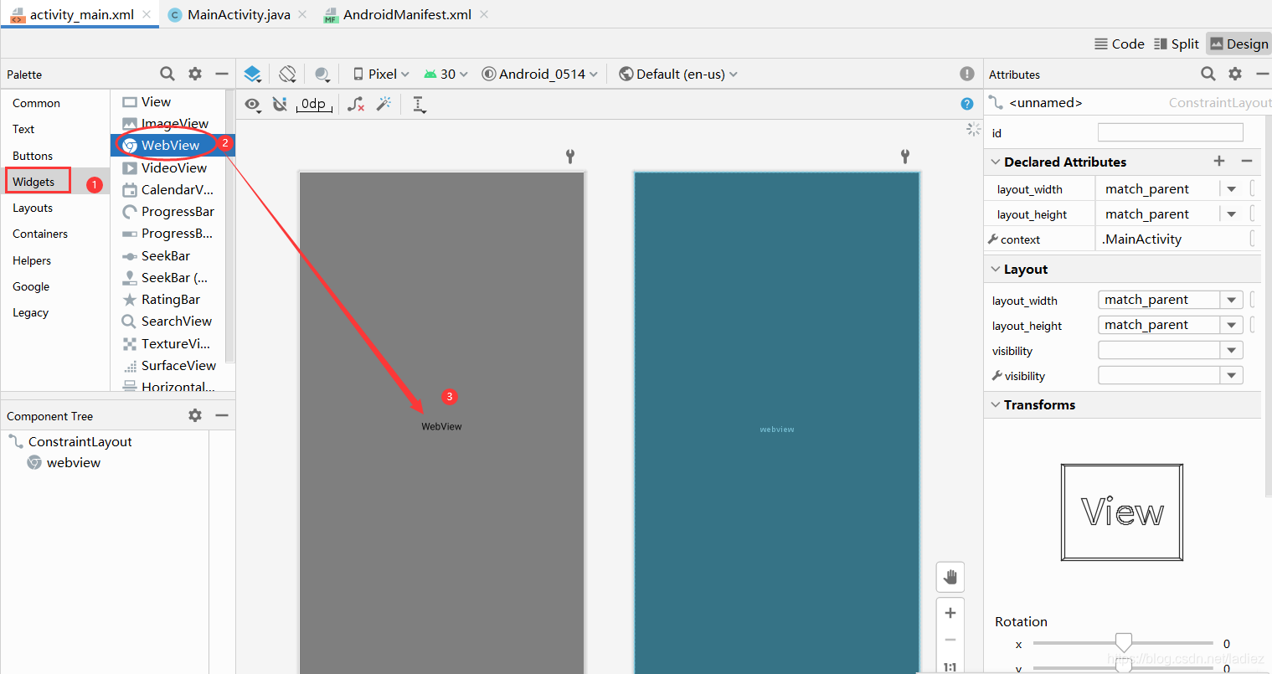This screenshot has width=1272, height=674.
Task: Close the activity_main.xml tab
Action: [x=147, y=14]
